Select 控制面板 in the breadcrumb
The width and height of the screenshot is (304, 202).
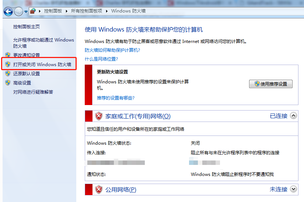point(53,11)
